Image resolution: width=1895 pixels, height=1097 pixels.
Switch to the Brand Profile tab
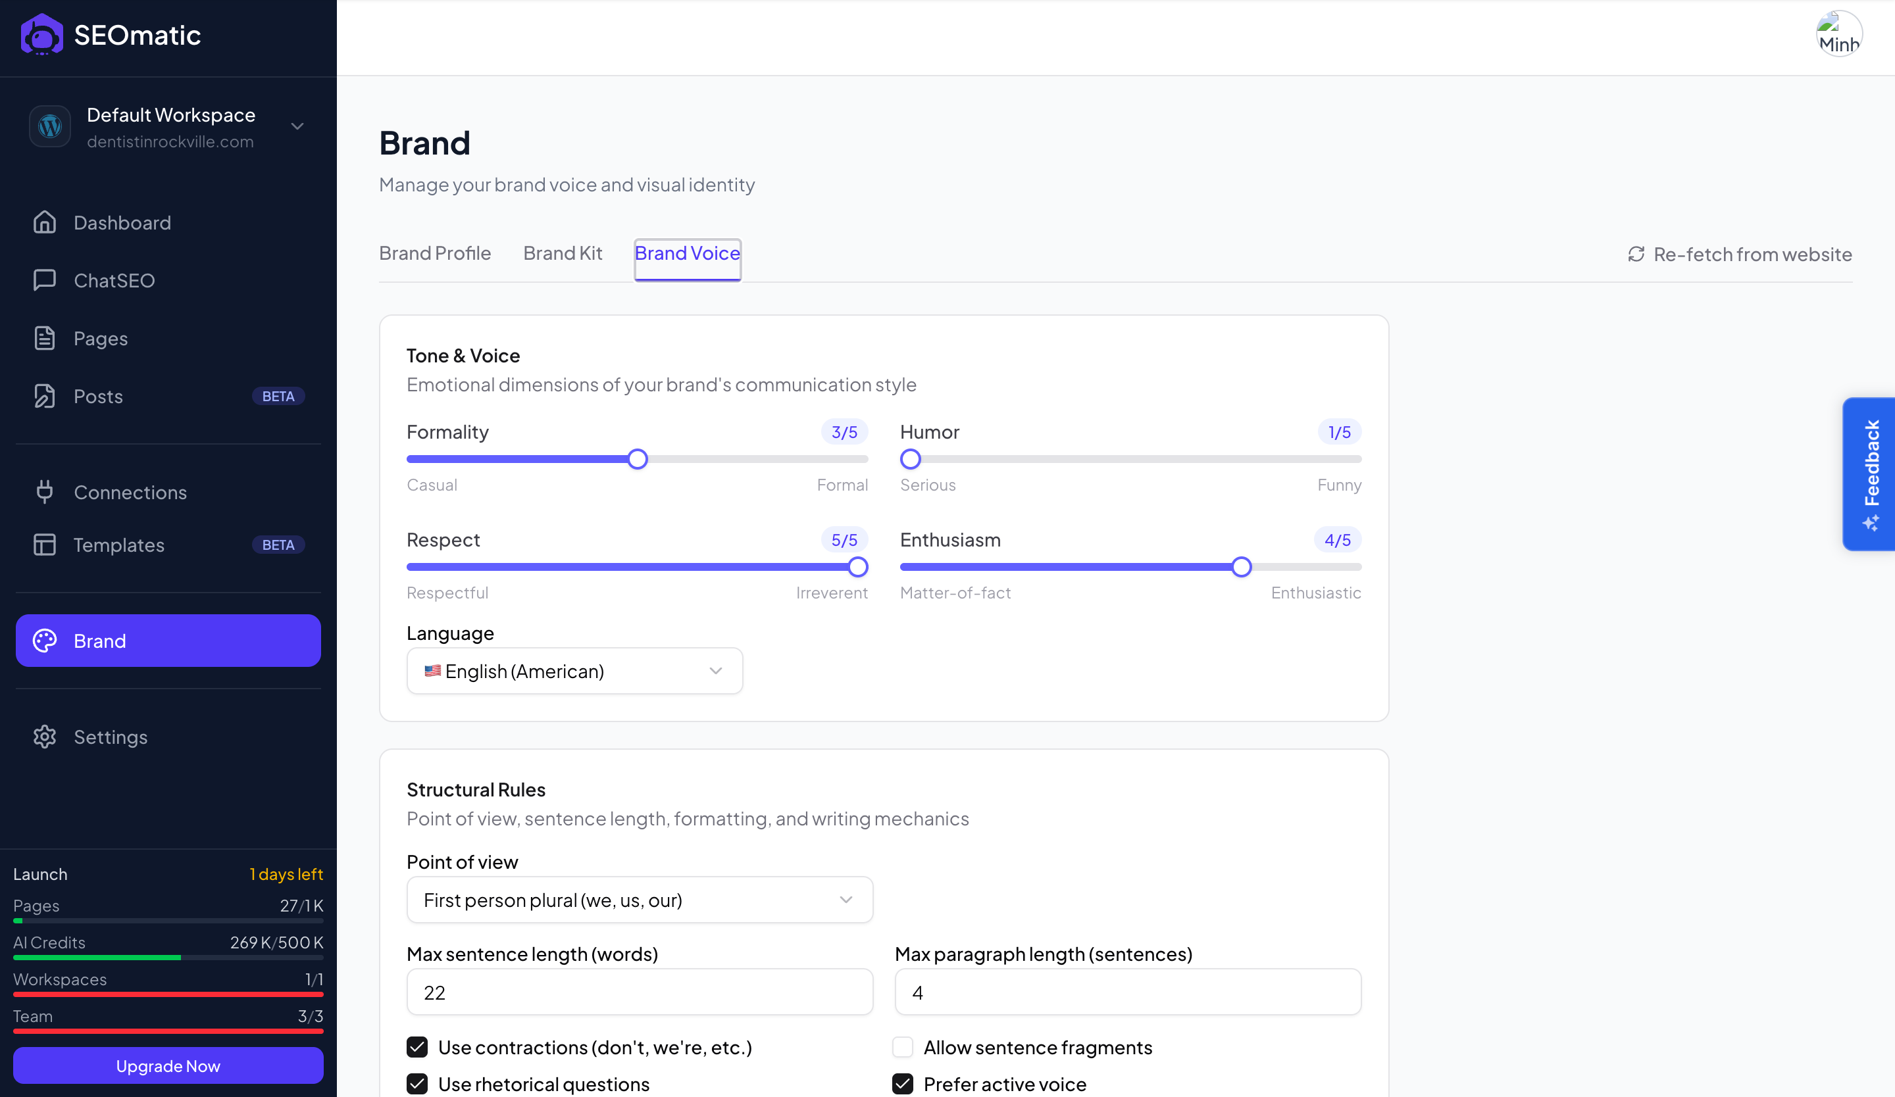[x=435, y=254]
